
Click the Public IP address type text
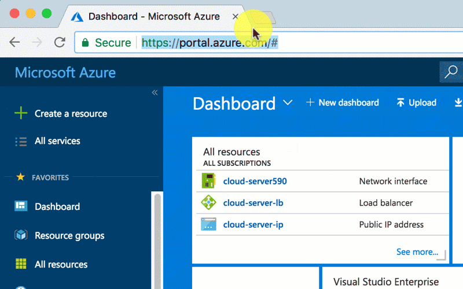(391, 225)
